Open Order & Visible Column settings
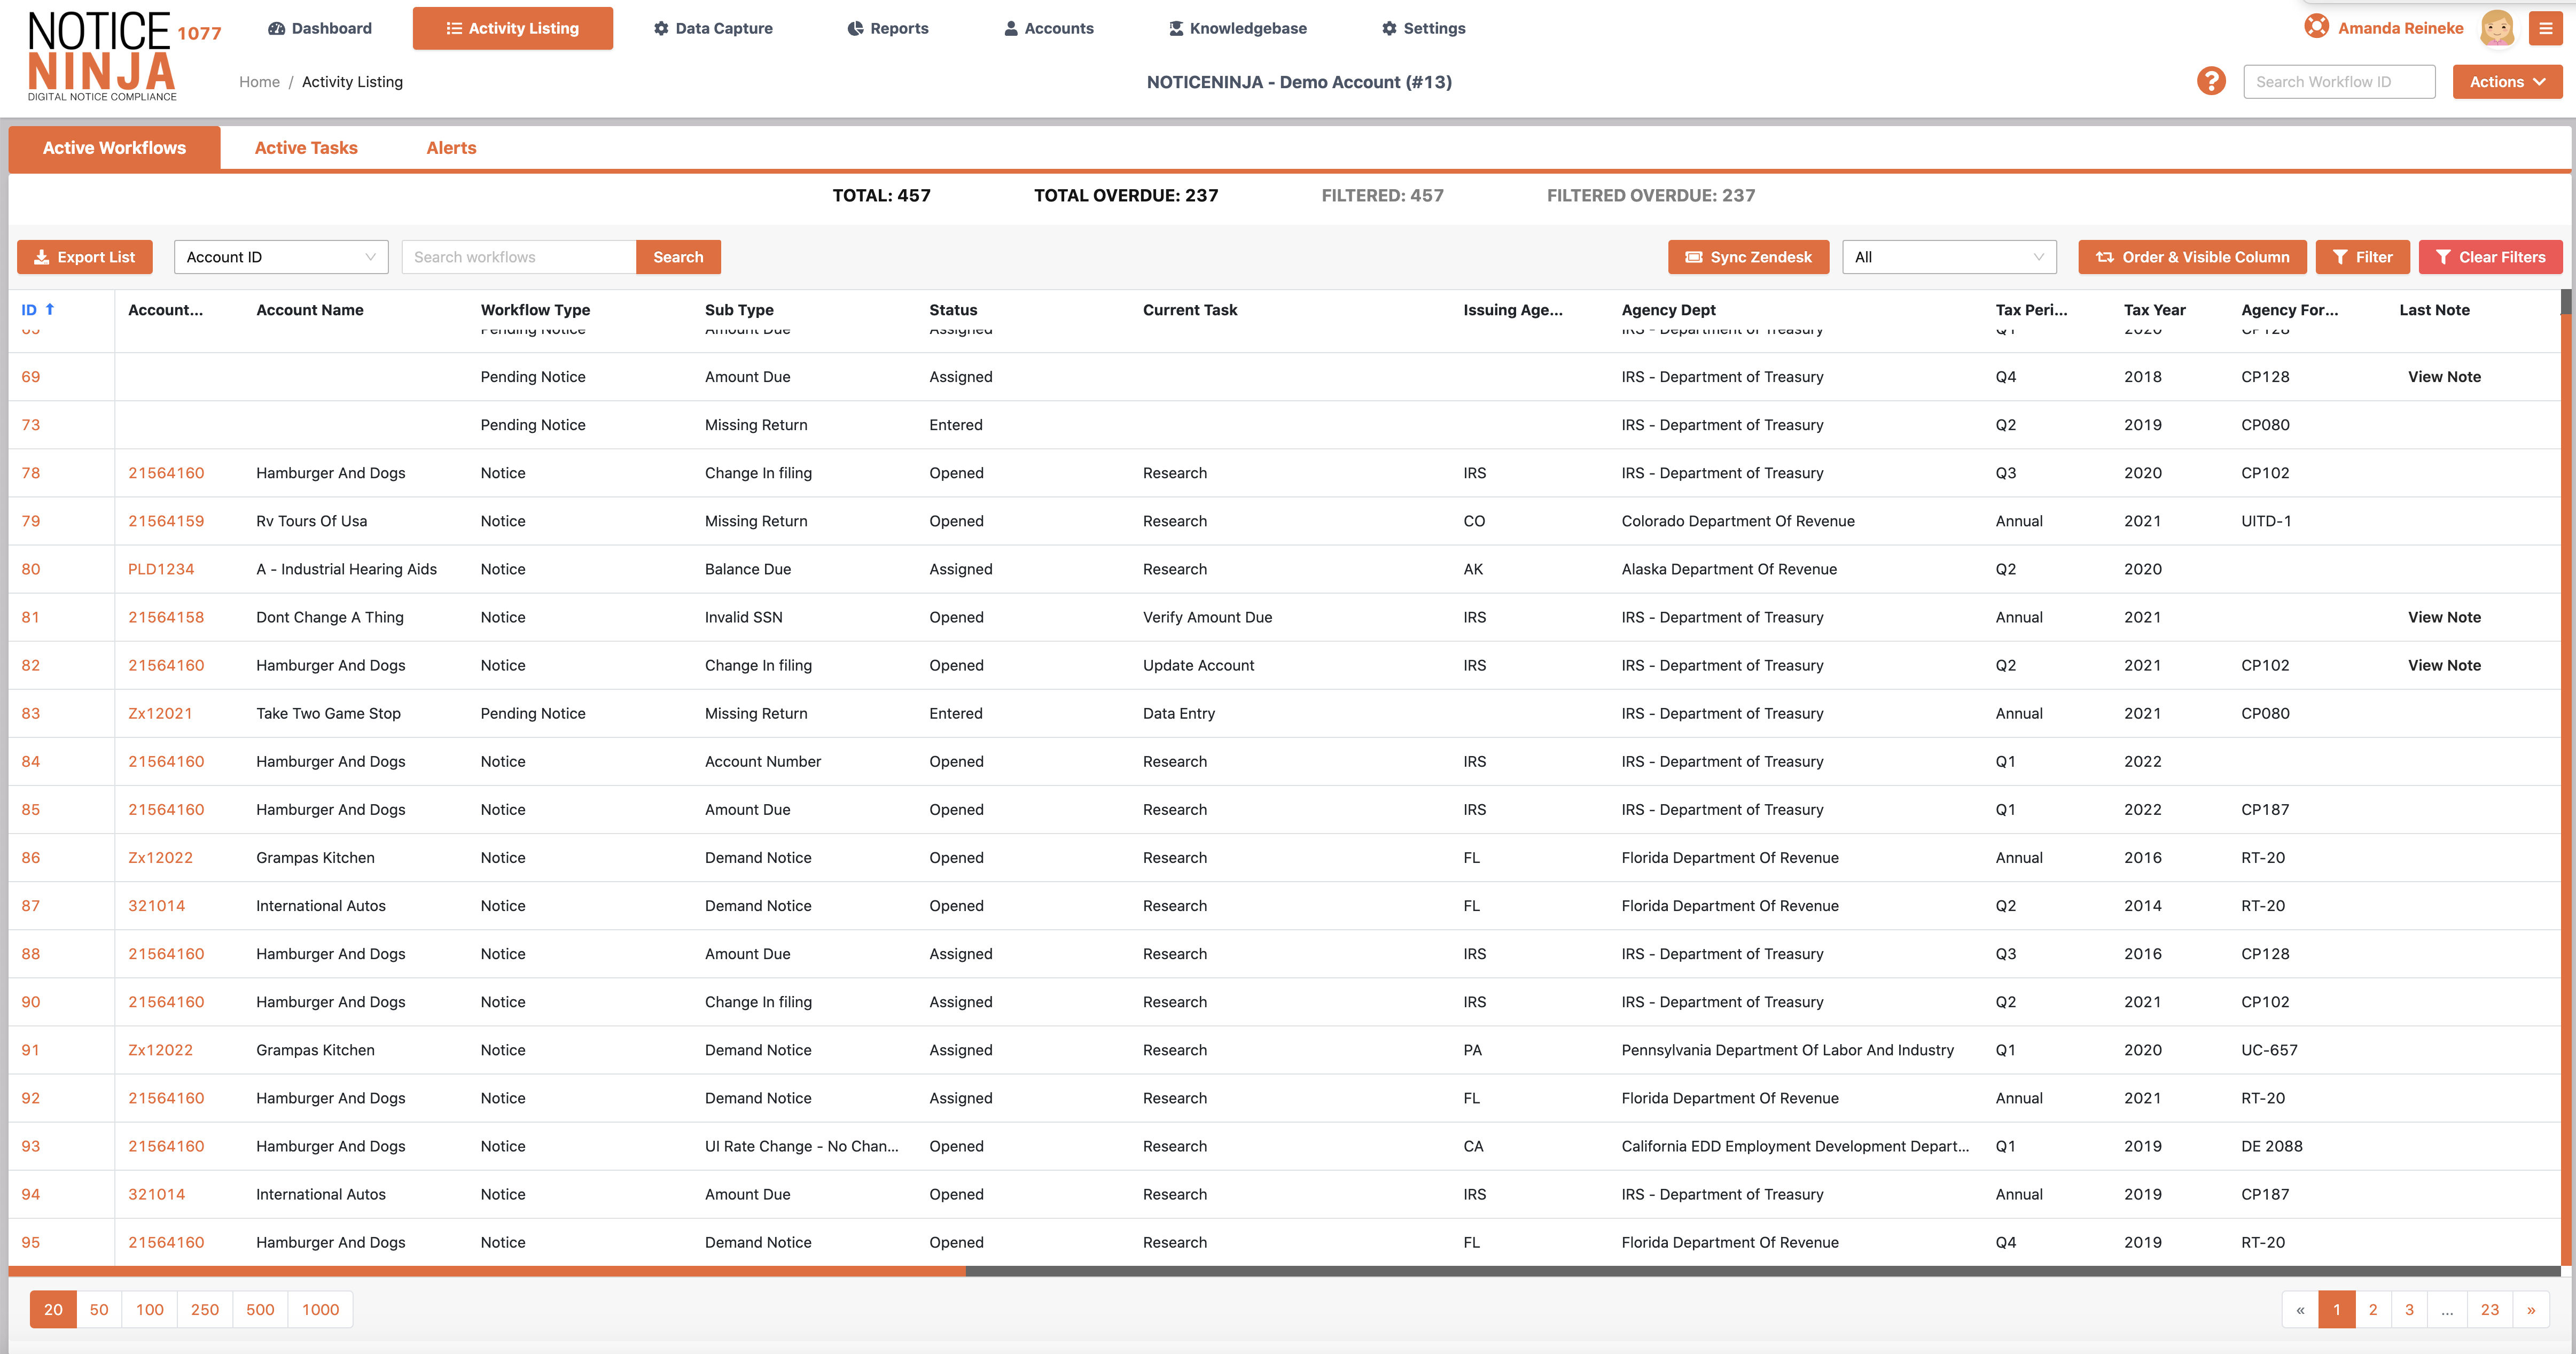 tap(2192, 257)
